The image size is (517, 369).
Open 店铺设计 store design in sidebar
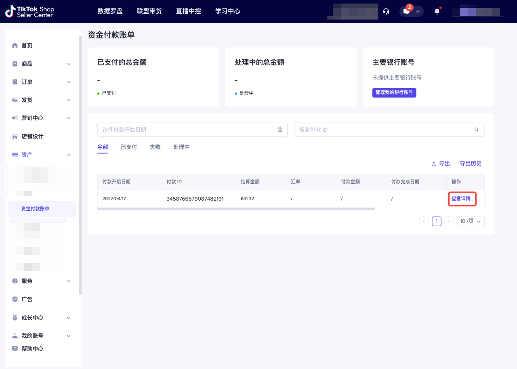32,136
